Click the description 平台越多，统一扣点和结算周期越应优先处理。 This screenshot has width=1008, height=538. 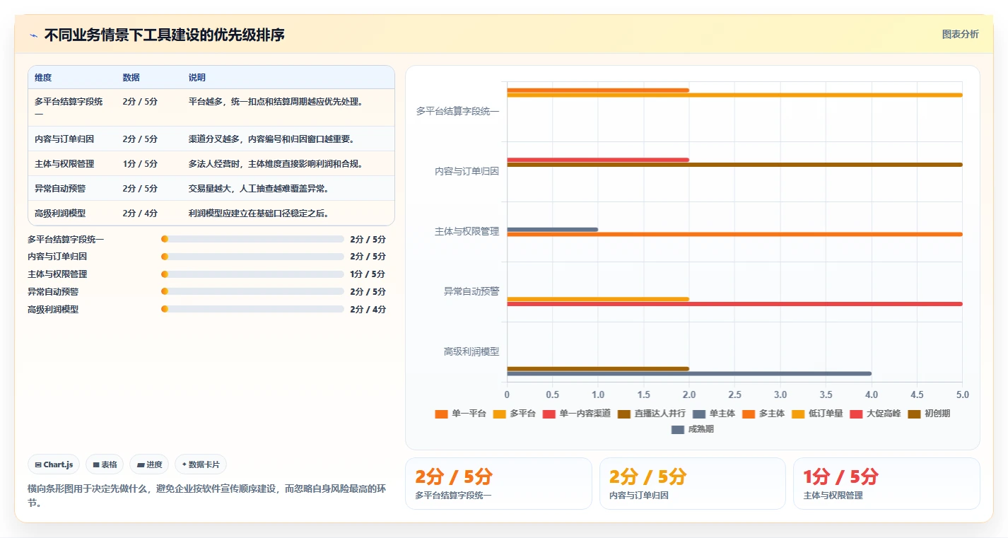point(276,101)
